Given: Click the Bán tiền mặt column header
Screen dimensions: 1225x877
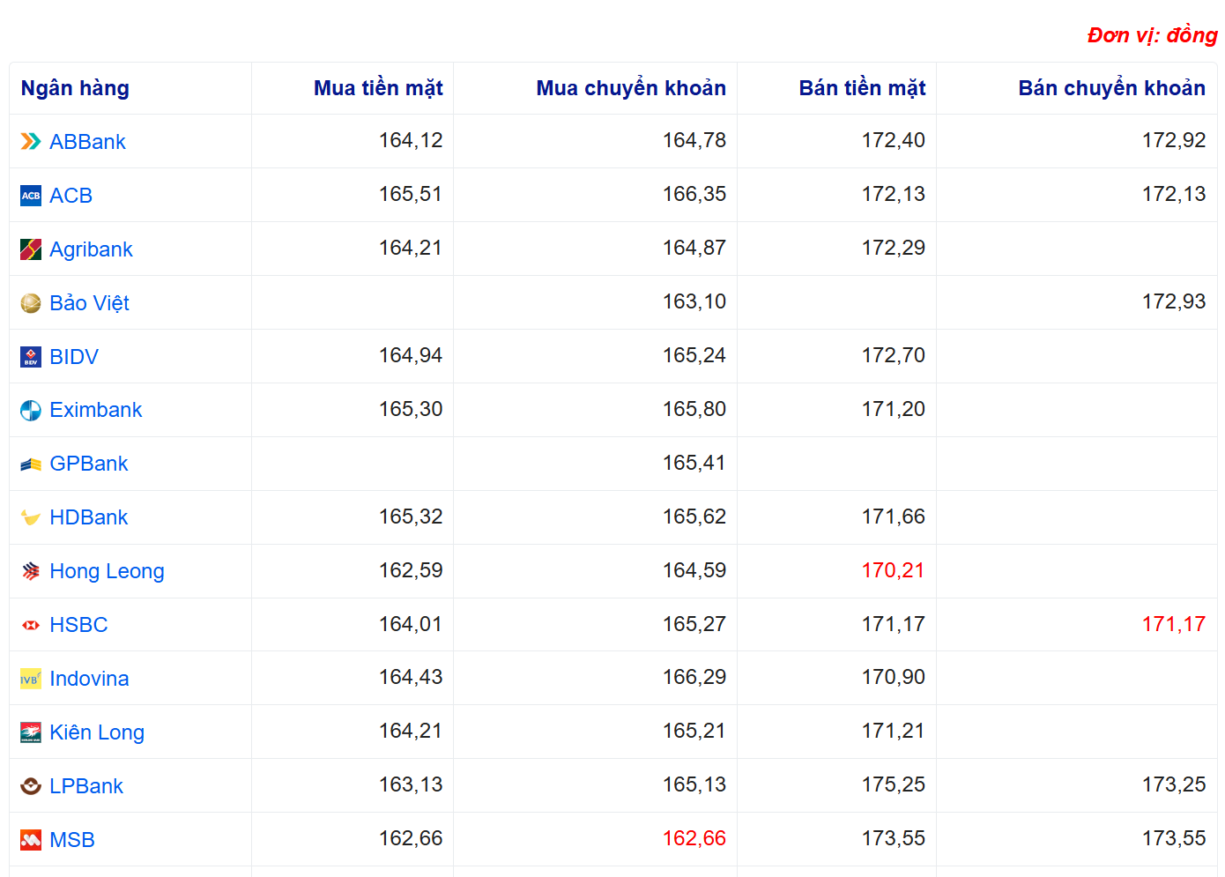Looking at the screenshot, I should pos(862,88).
